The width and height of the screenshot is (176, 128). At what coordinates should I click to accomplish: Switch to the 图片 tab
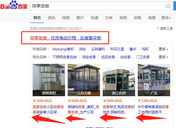click(x=80, y=18)
